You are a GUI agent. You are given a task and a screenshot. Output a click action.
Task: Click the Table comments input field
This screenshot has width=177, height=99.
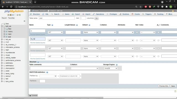pyautogui.click(x=48, y=68)
